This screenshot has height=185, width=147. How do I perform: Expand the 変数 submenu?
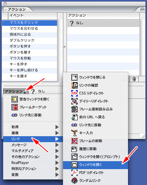coord(33,175)
